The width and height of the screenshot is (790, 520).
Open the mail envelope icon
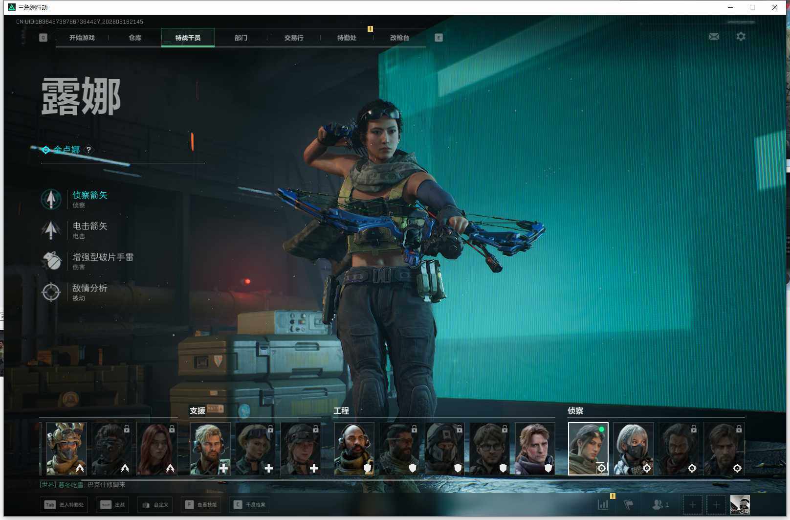point(714,37)
